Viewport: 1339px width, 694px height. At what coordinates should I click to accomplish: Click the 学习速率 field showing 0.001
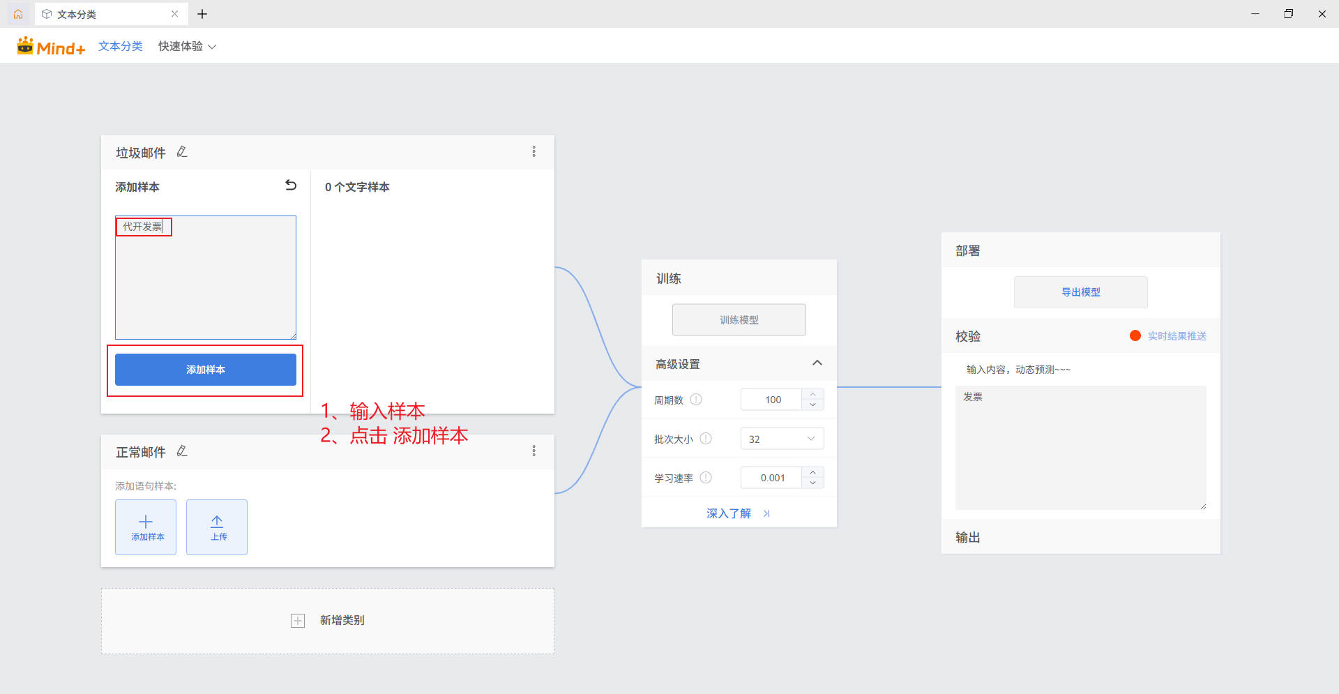(772, 478)
